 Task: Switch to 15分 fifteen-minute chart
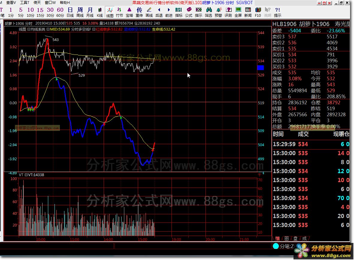(40, 12)
